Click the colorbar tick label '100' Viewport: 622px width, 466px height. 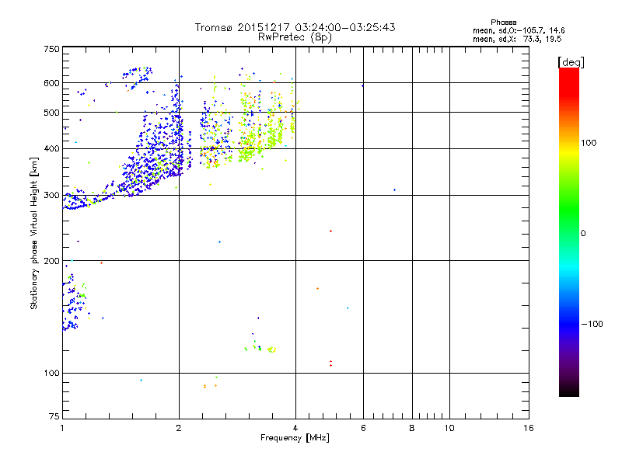[589, 143]
